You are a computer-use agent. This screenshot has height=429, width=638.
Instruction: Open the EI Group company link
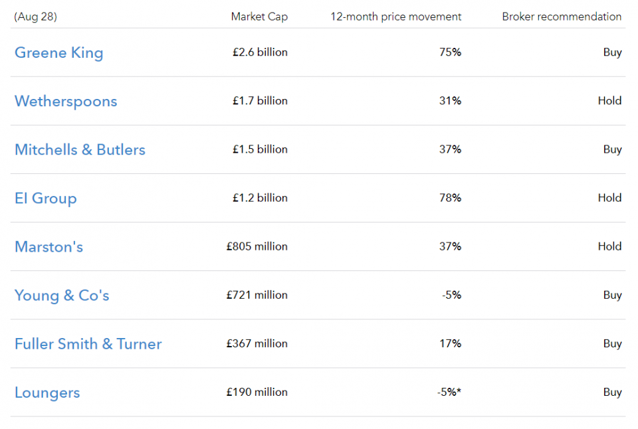point(46,199)
